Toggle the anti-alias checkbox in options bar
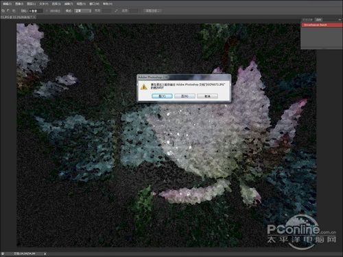The width and height of the screenshot is (343, 257). point(47,11)
